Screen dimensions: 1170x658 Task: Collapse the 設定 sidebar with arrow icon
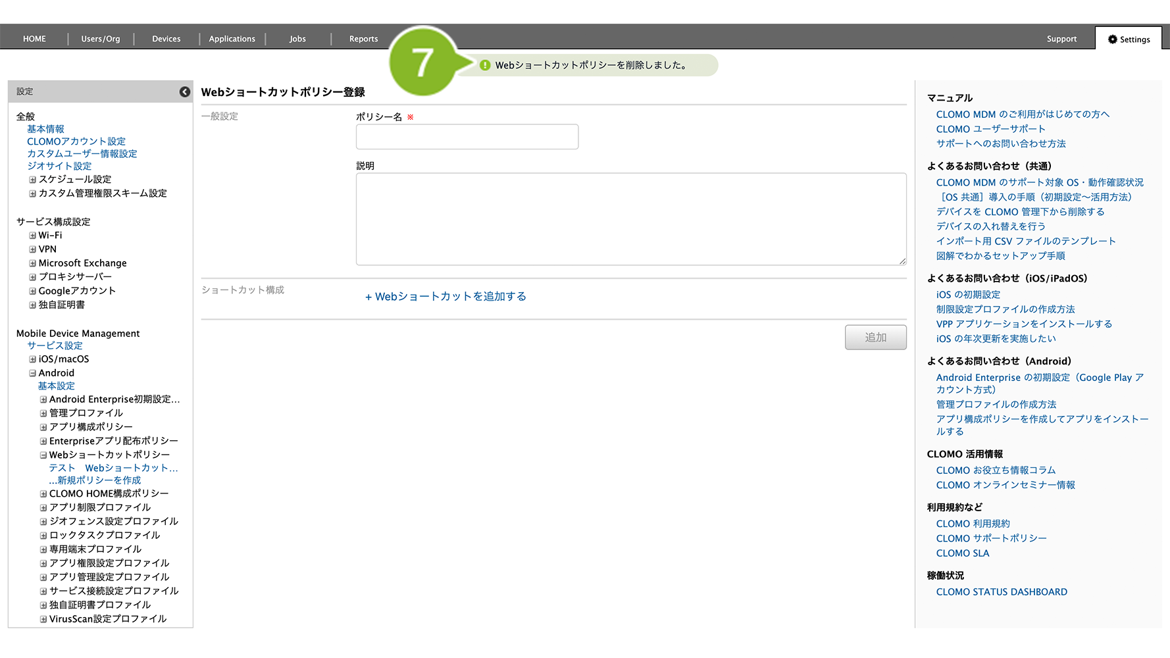(x=185, y=92)
